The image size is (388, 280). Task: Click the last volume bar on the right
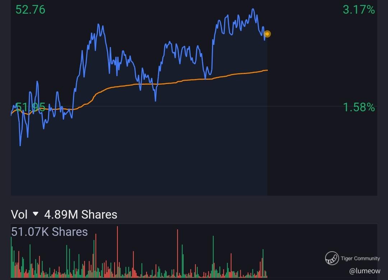tap(266, 275)
